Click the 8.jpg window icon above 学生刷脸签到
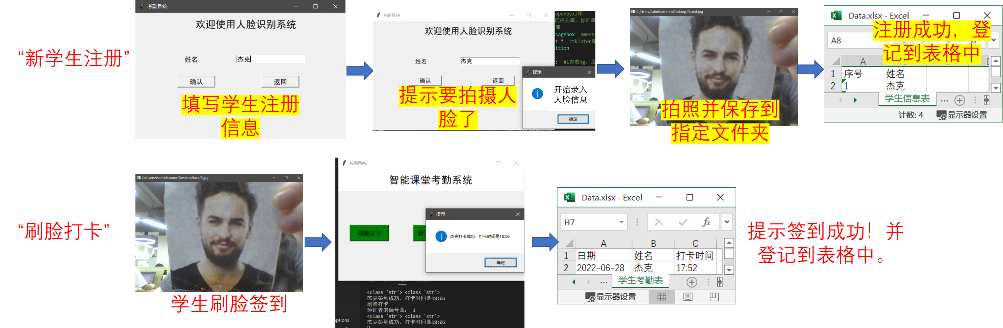This screenshot has width=1003, height=328. tap(138, 177)
